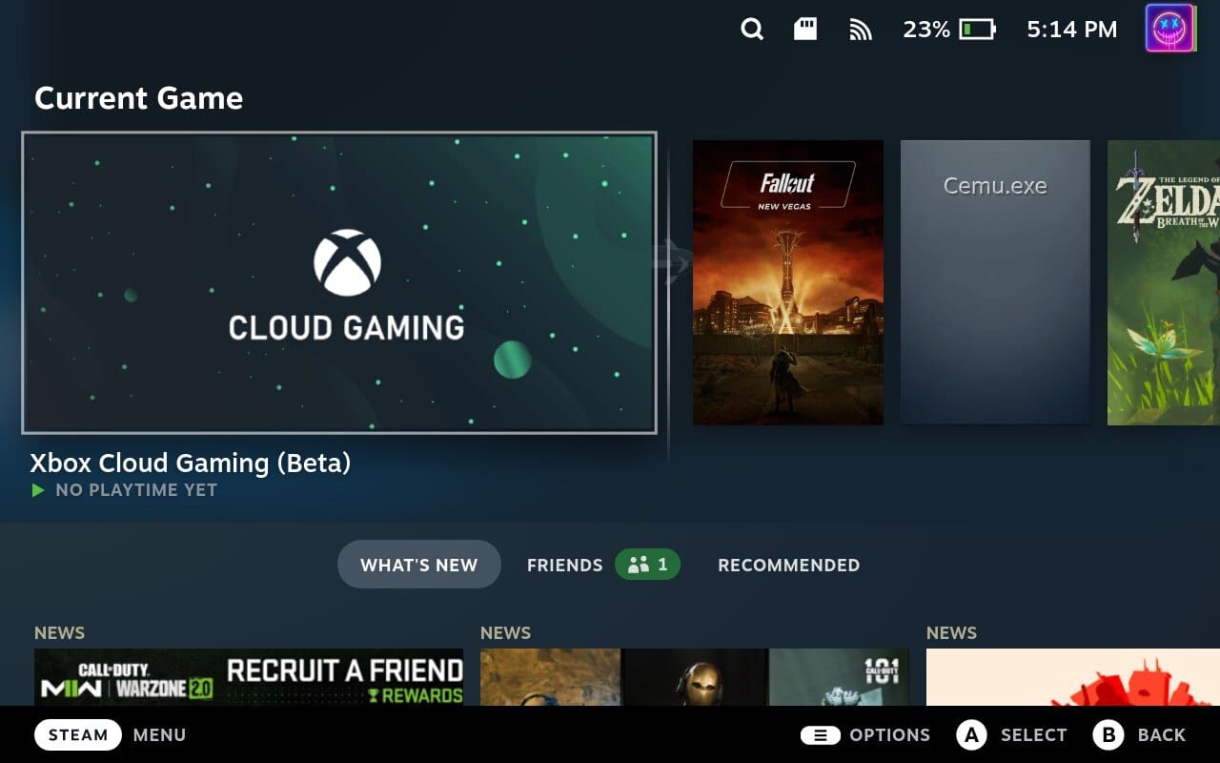Open the Steam menu button

78,735
